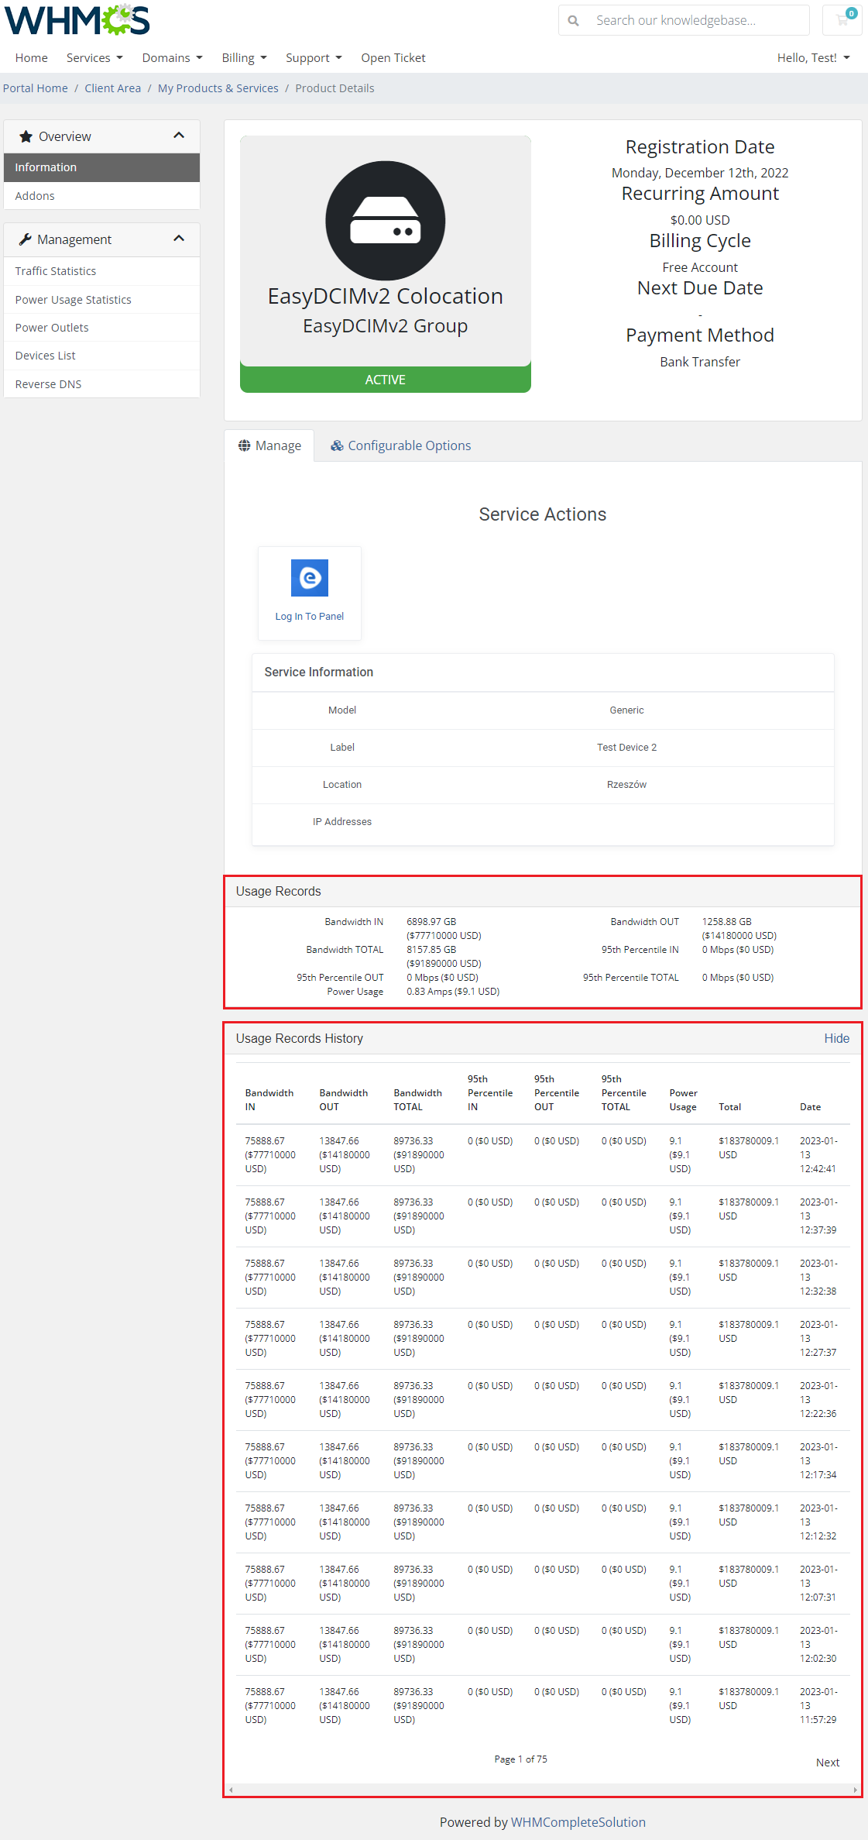Click the WHMCS logo
Viewport: 868px width, 1840px height.
click(77, 20)
